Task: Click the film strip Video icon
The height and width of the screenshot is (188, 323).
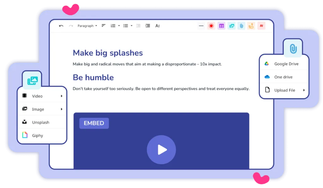Action: (25, 96)
